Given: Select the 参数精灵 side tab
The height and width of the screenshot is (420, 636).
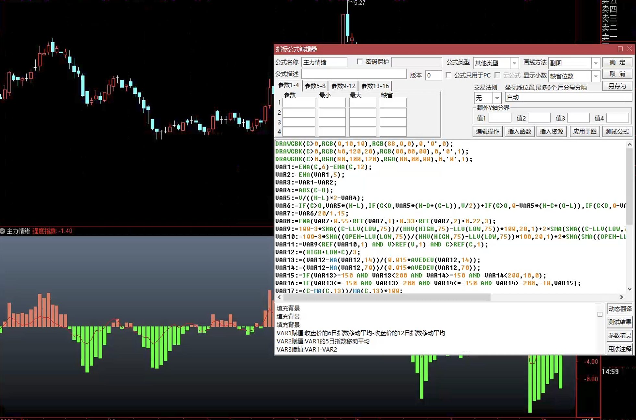Looking at the screenshot, I should tap(620, 336).
